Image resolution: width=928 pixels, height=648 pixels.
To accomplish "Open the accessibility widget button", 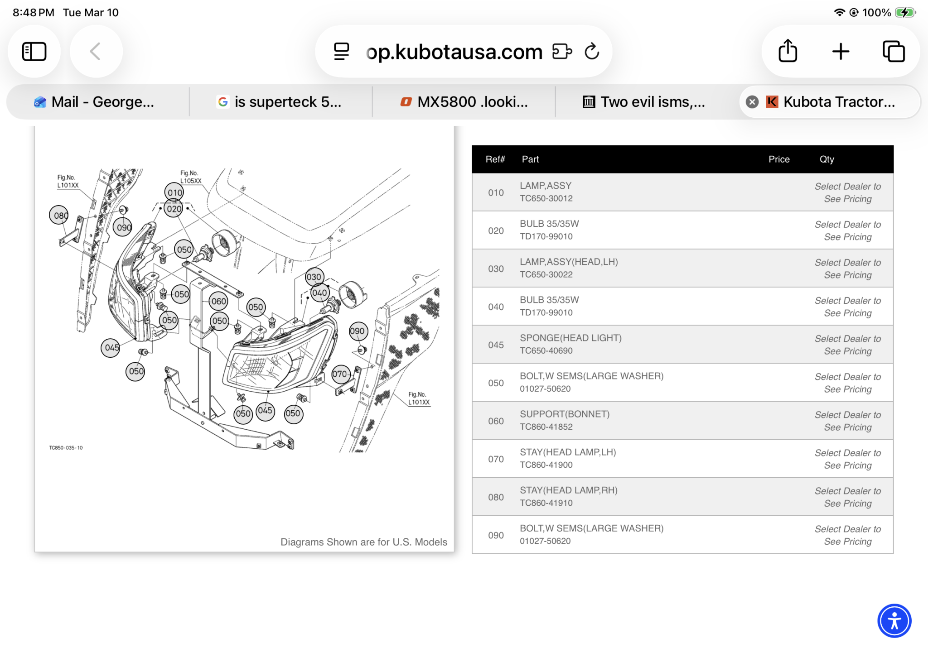I will [x=894, y=620].
